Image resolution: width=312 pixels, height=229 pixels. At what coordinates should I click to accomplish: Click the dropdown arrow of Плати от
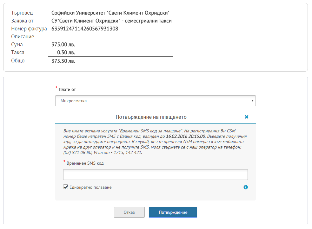click(252, 101)
